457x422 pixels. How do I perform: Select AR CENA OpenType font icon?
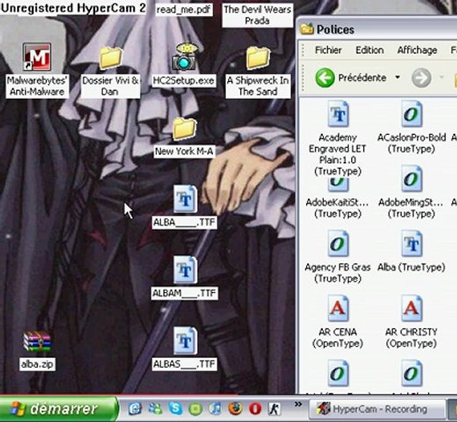[338, 308]
